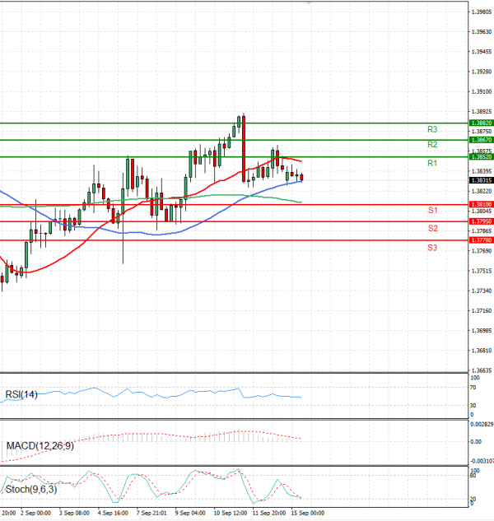
Task: Click the 2 Sep 00:00 time label
Action: coord(35,513)
